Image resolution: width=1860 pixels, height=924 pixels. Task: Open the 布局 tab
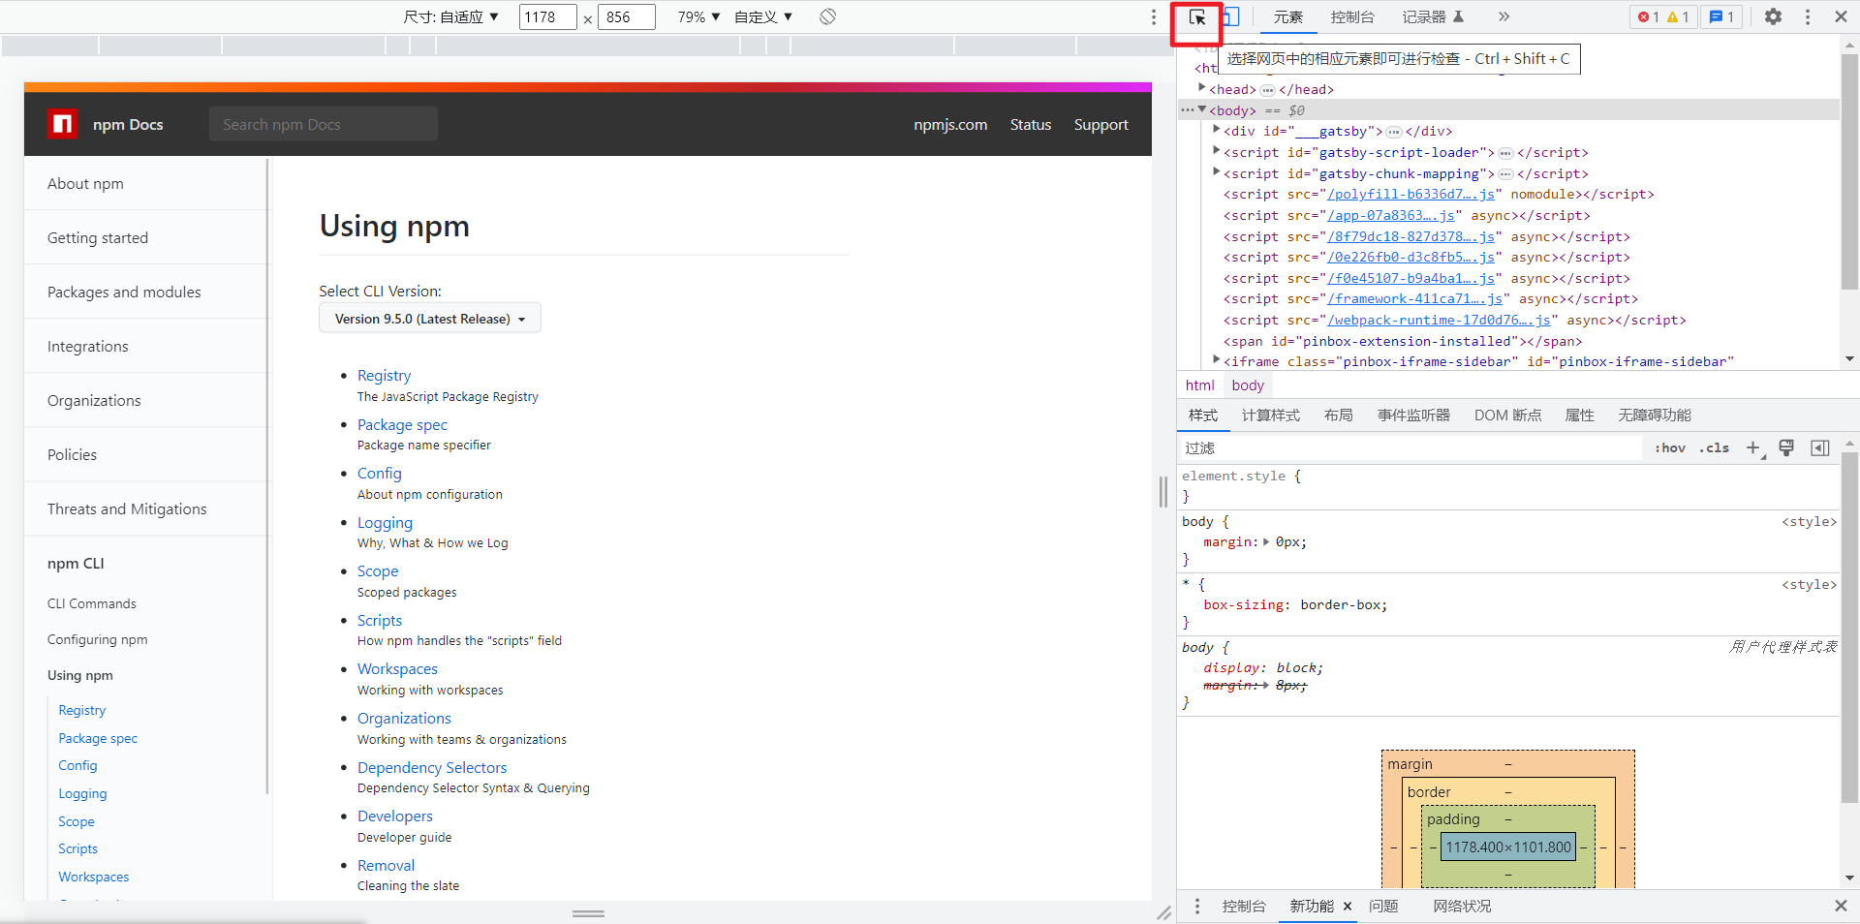tap(1338, 415)
